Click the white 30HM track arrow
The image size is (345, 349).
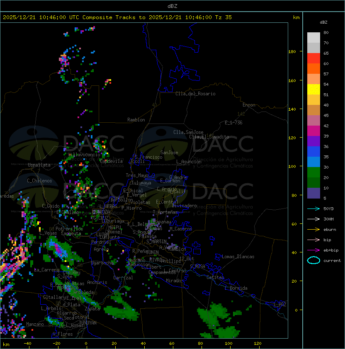tap(313, 219)
